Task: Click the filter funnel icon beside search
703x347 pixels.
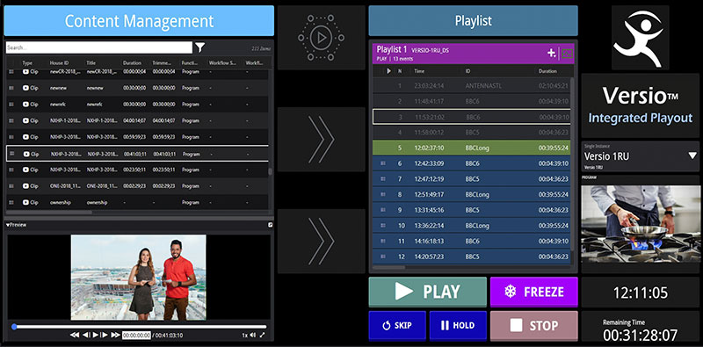Action: 200,47
